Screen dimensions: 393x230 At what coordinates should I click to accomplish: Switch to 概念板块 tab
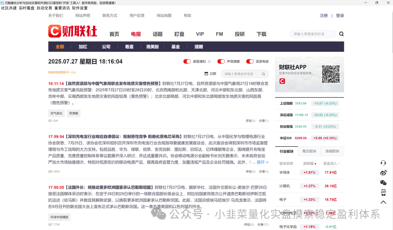pos(309,151)
